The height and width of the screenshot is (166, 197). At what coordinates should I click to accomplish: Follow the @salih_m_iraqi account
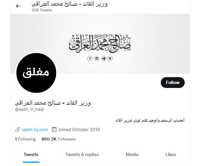coord(173,83)
